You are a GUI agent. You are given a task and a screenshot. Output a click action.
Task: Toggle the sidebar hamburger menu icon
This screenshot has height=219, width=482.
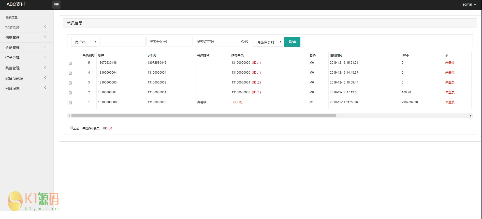coord(56,5)
